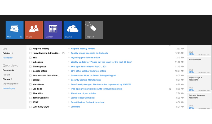Select the Indiegogo email checkbox

point(30,62)
